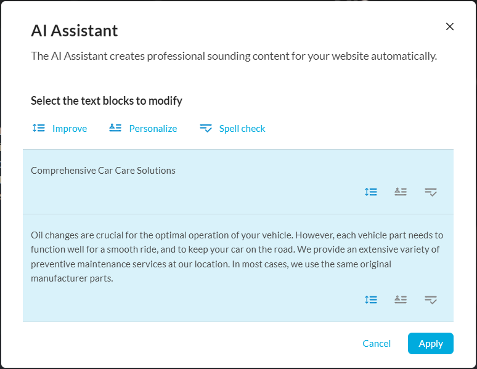The image size is (477, 369).
Task: Click the Improve icon in the top action row
Action: pos(39,128)
